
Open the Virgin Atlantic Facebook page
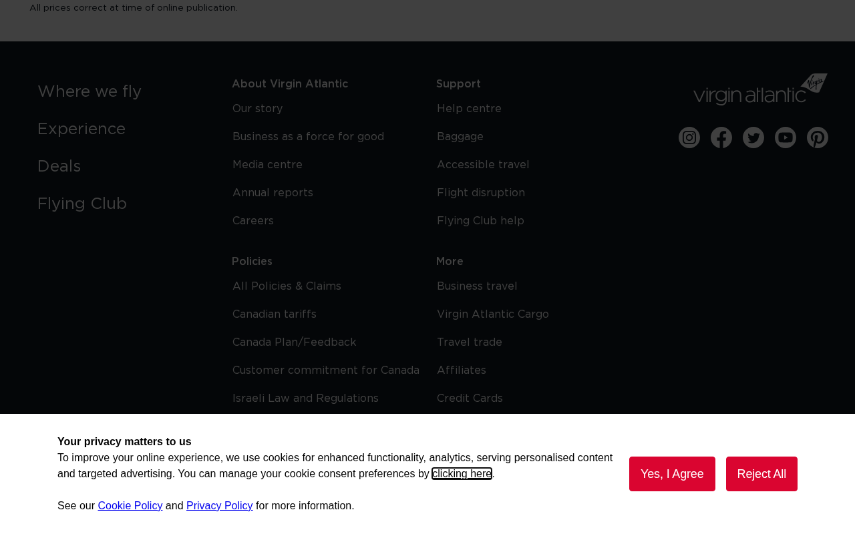tap(721, 138)
